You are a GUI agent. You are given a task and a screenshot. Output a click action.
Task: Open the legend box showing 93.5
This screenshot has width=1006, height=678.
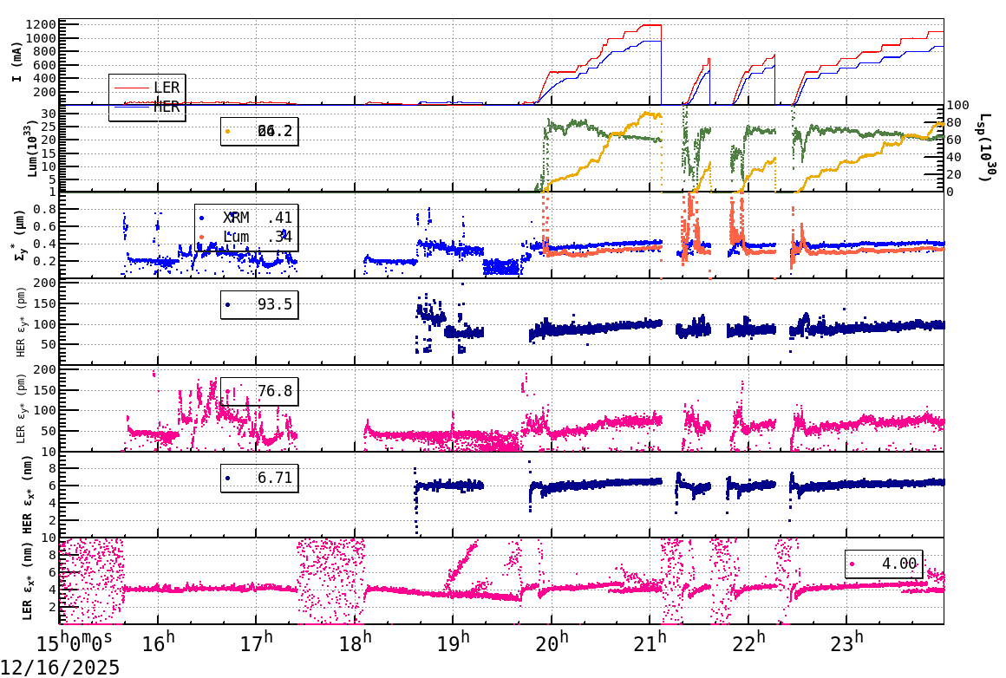260,305
